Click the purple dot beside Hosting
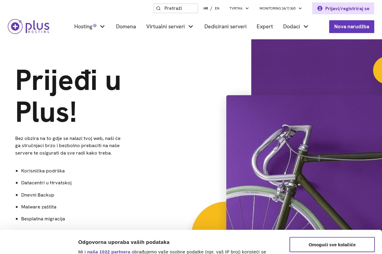This screenshot has width=382, height=254. click(95, 25)
